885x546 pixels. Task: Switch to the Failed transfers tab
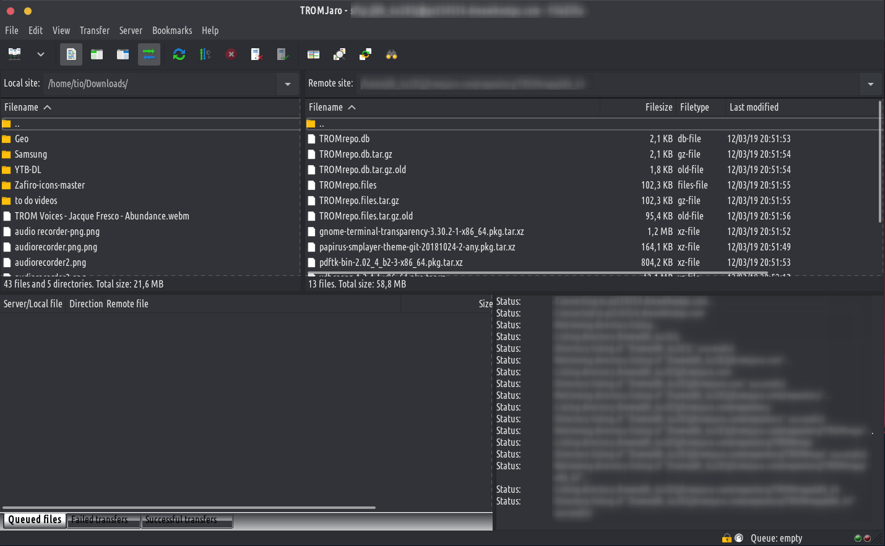[103, 520]
